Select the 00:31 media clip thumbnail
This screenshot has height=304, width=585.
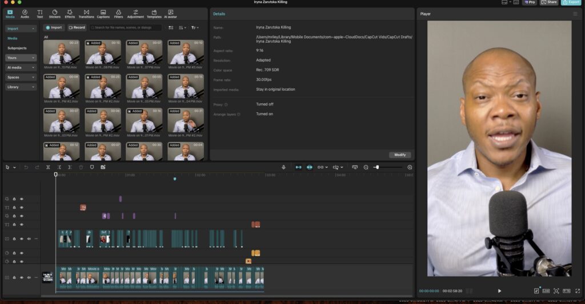(186, 120)
